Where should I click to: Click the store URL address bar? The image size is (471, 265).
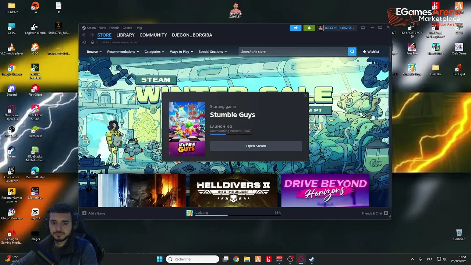tap(116, 42)
